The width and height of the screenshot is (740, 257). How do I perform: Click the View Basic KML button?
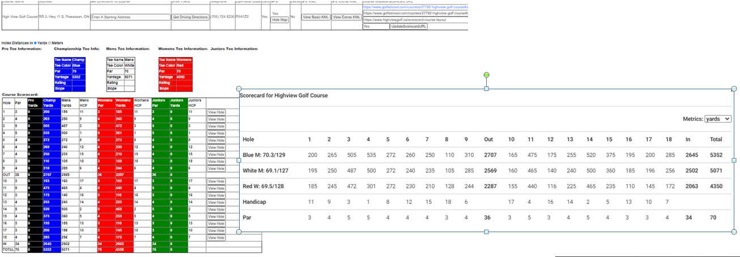pyautogui.click(x=316, y=17)
